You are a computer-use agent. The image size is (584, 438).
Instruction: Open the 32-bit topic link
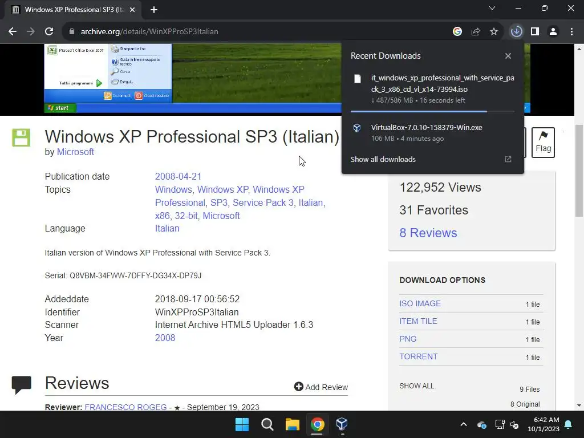(x=186, y=216)
